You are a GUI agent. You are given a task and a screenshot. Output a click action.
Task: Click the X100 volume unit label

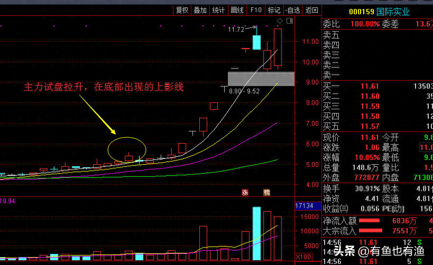pyautogui.click(x=303, y=257)
